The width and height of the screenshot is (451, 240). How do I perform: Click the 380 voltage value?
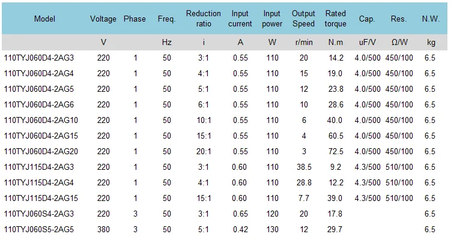pos(103,229)
